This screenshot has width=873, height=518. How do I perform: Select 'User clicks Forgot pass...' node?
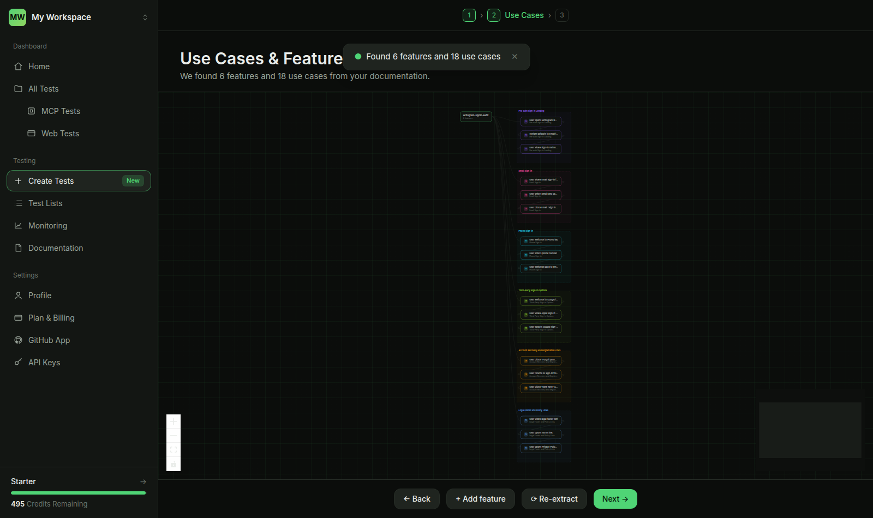(541, 360)
